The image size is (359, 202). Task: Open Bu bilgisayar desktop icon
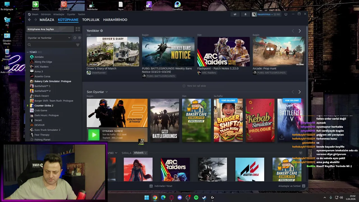[7, 6]
